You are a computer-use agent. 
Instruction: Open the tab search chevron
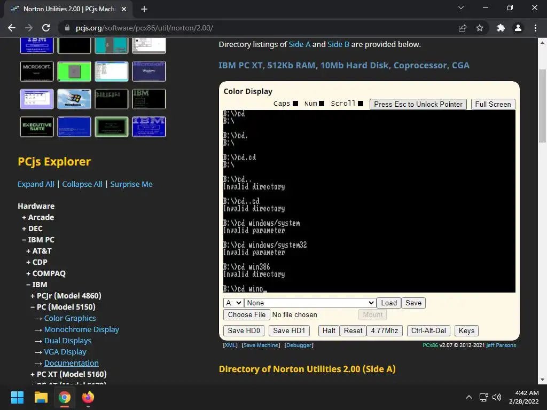(461, 7)
